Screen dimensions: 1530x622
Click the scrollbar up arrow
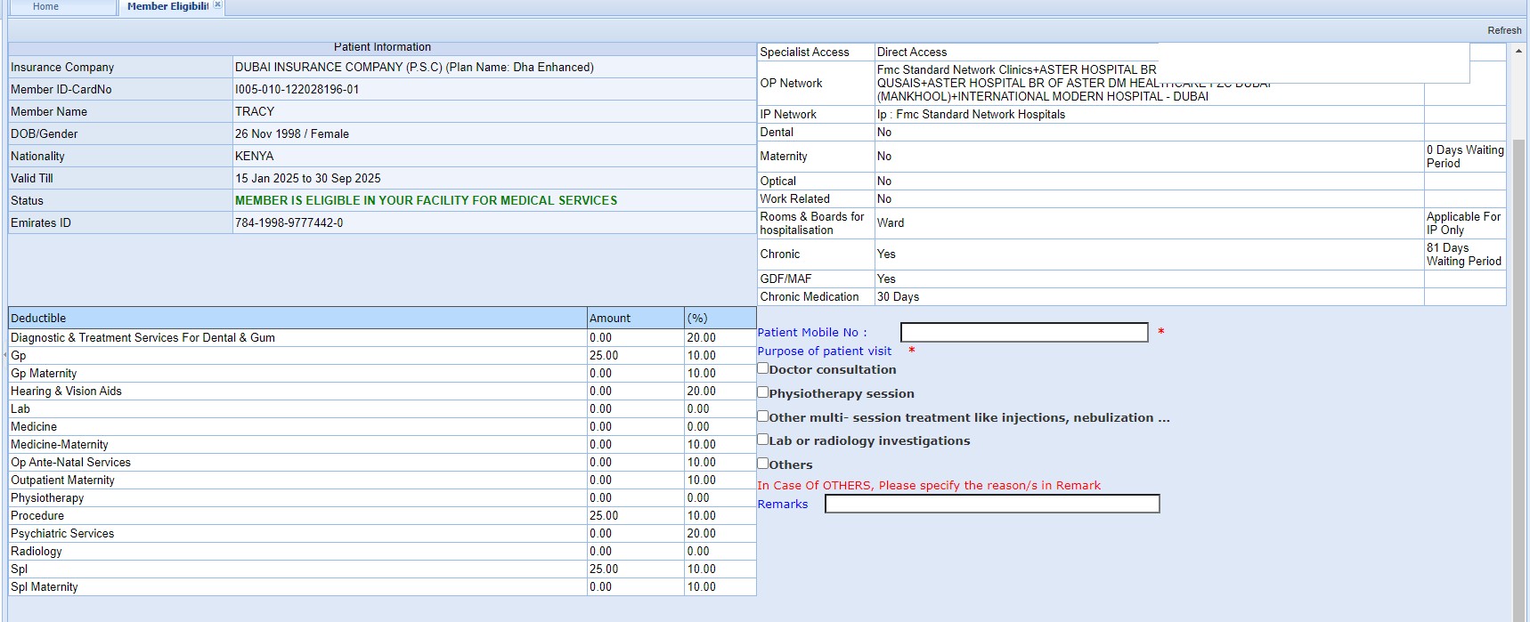point(1518,52)
